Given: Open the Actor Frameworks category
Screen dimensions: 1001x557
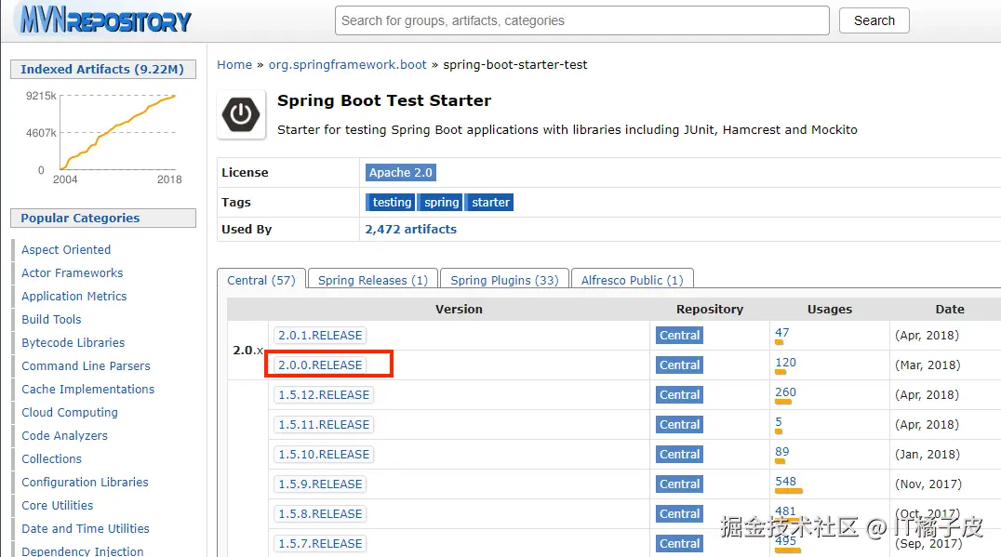Looking at the screenshot, I should [73, 273].
